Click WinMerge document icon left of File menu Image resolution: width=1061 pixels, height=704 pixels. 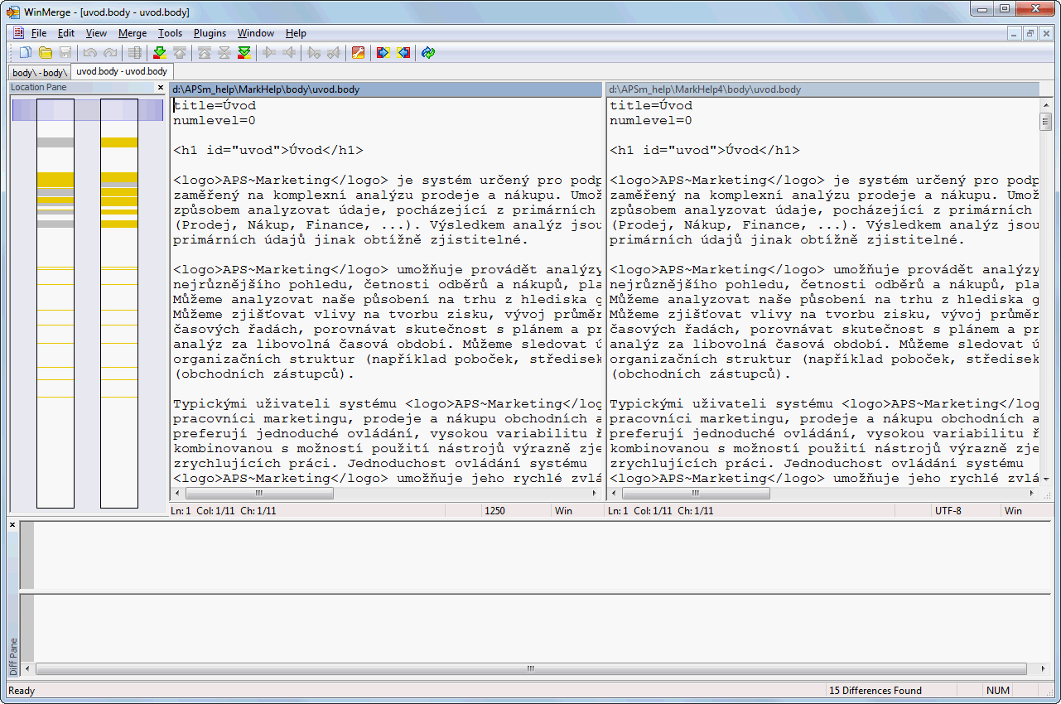pos(18,33)
